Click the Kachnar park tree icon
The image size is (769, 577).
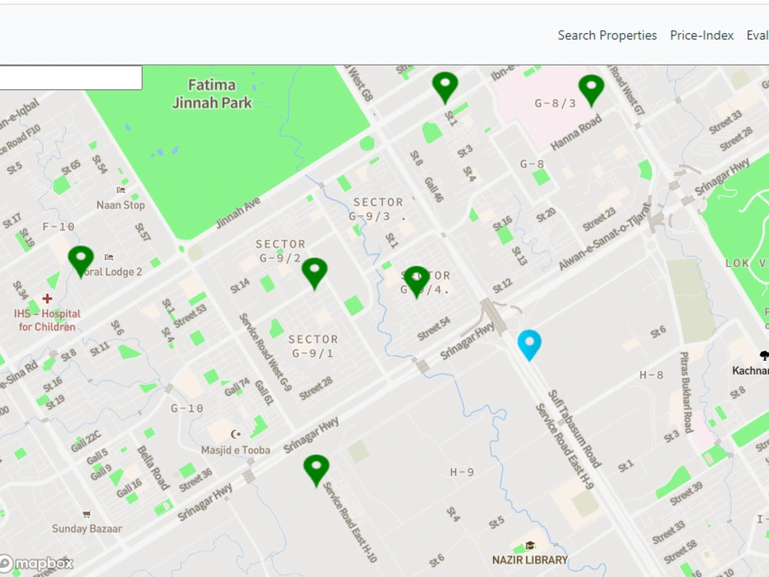pyautogui.click(x=764, y=355)
